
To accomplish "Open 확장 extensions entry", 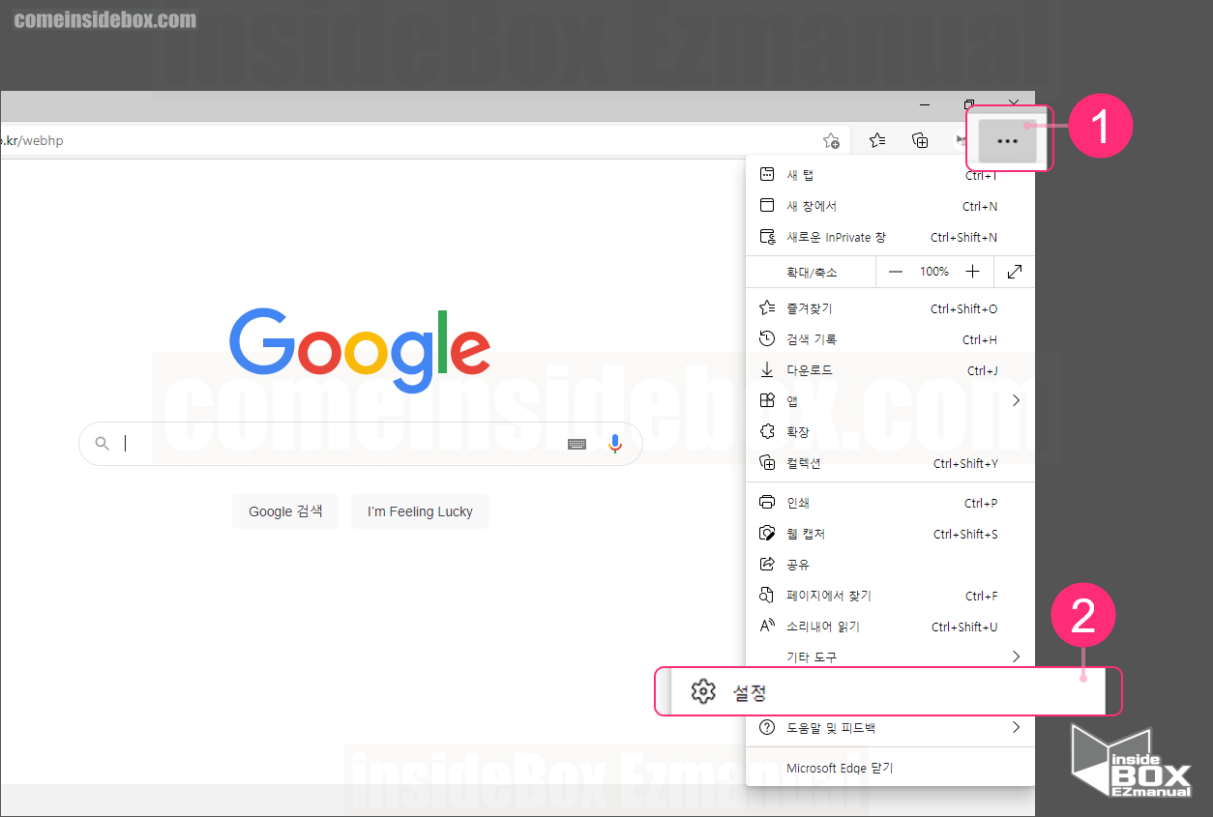I will [x=890, y=432].
